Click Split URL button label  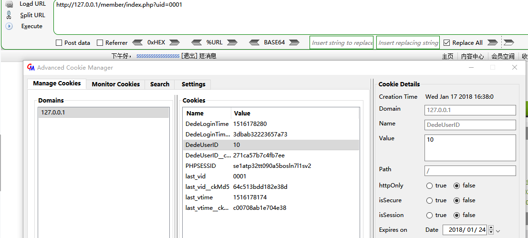32,15
